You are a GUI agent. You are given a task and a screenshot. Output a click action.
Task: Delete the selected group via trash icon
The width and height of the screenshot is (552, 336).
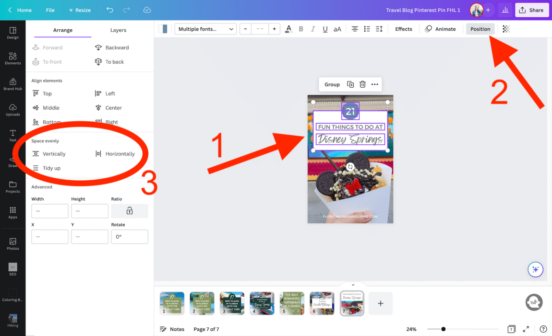click(363, 84)
